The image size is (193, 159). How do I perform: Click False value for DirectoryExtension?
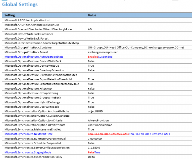[x=91, y=70]
